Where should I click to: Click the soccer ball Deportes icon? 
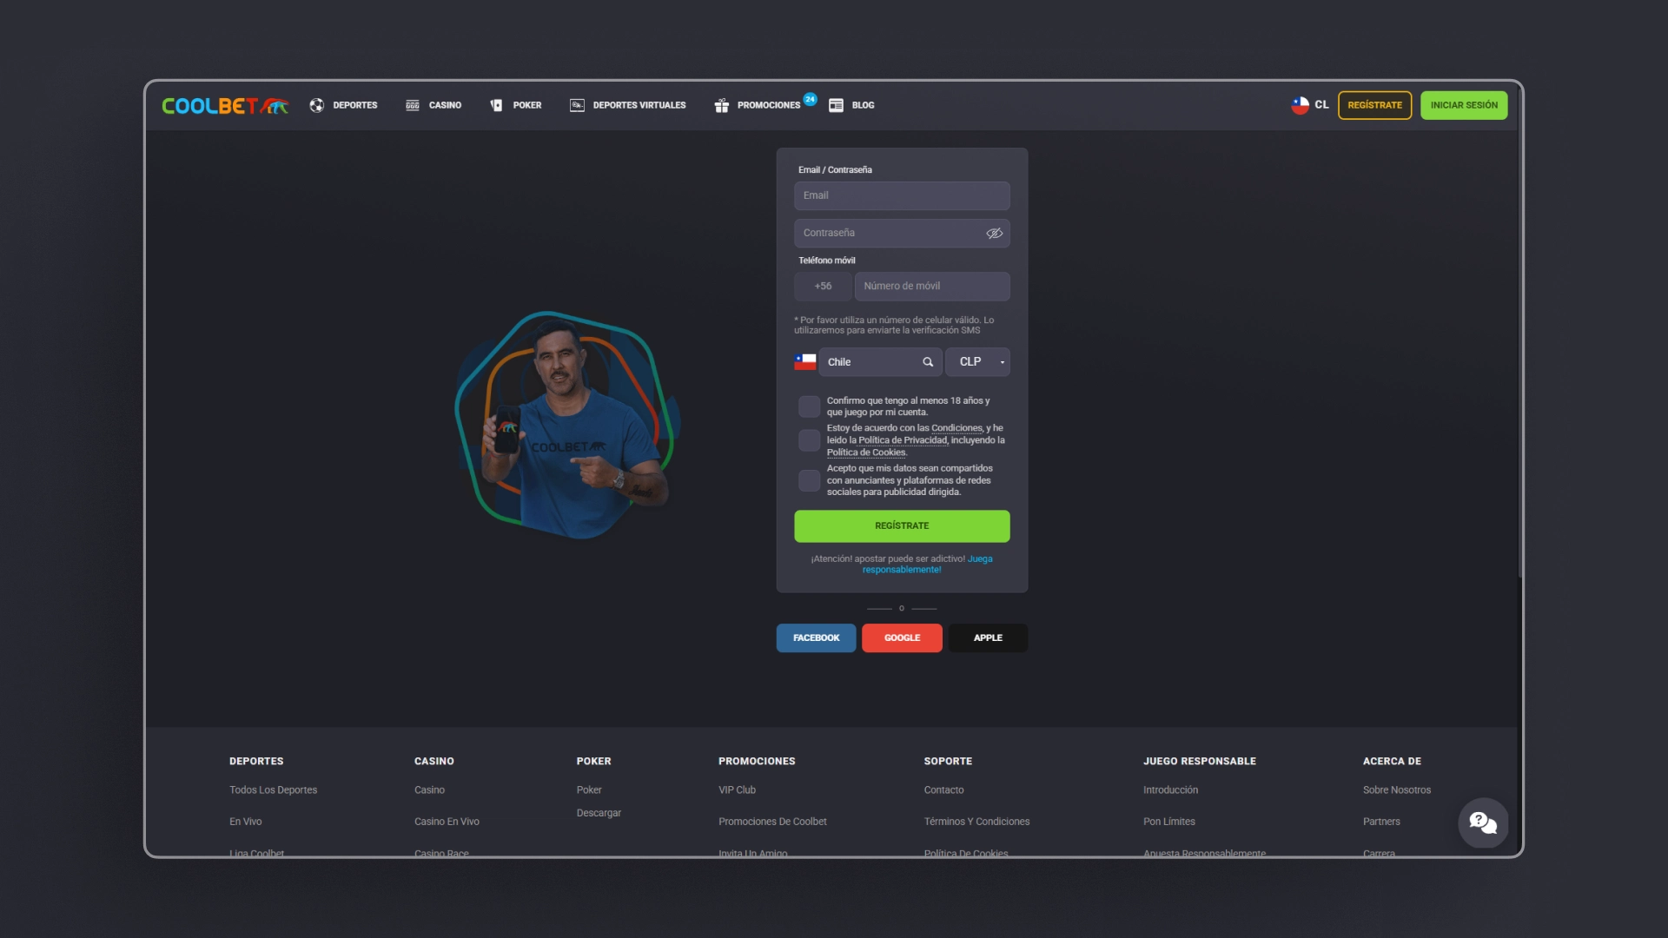tap(317, 105)
